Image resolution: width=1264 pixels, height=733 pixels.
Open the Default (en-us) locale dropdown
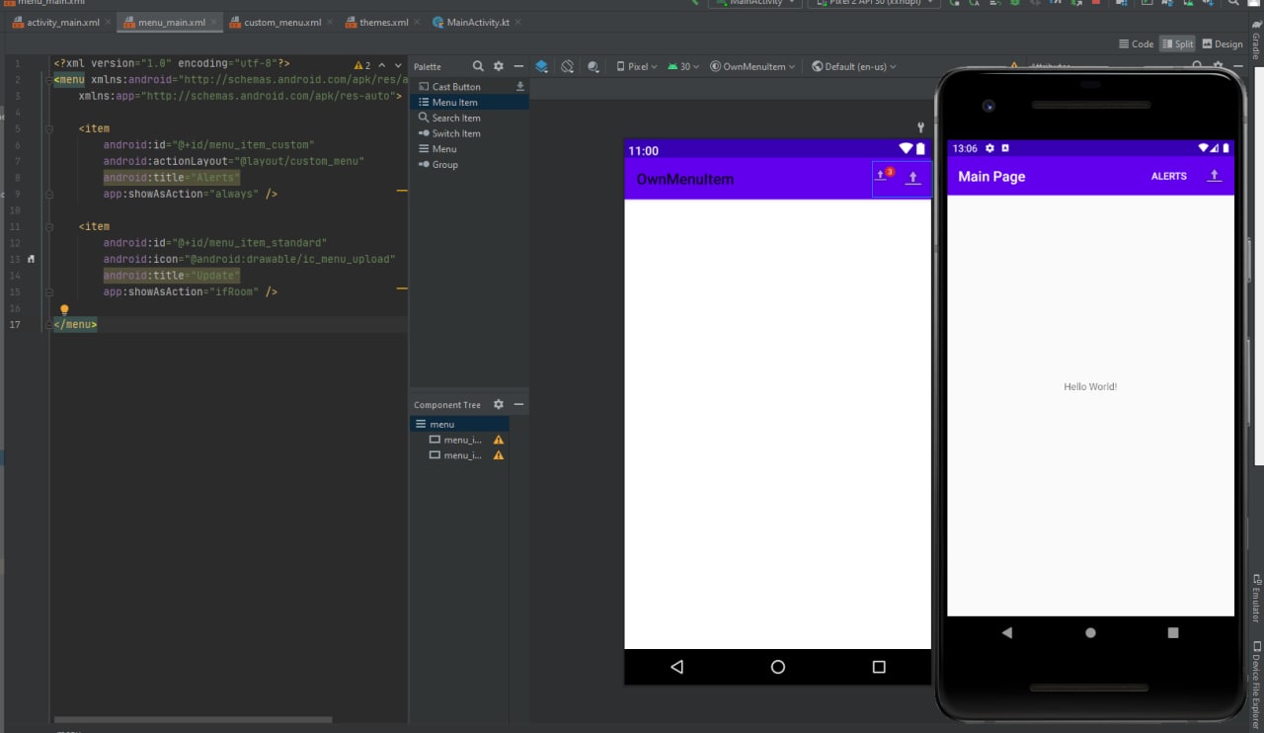(854, 66)
